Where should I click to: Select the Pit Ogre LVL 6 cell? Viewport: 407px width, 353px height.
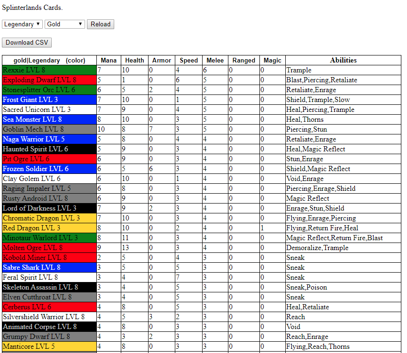49,159
